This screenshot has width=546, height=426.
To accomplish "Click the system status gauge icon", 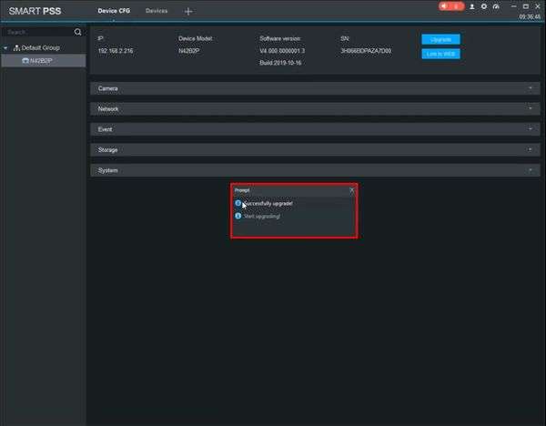I will [496, 6].
